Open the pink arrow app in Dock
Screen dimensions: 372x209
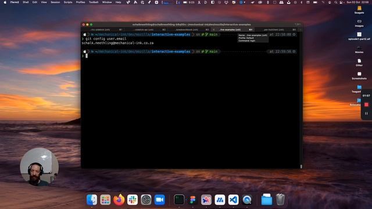coord(206,200)
